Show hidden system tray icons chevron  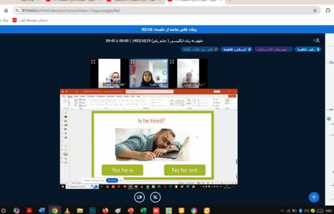282,211
